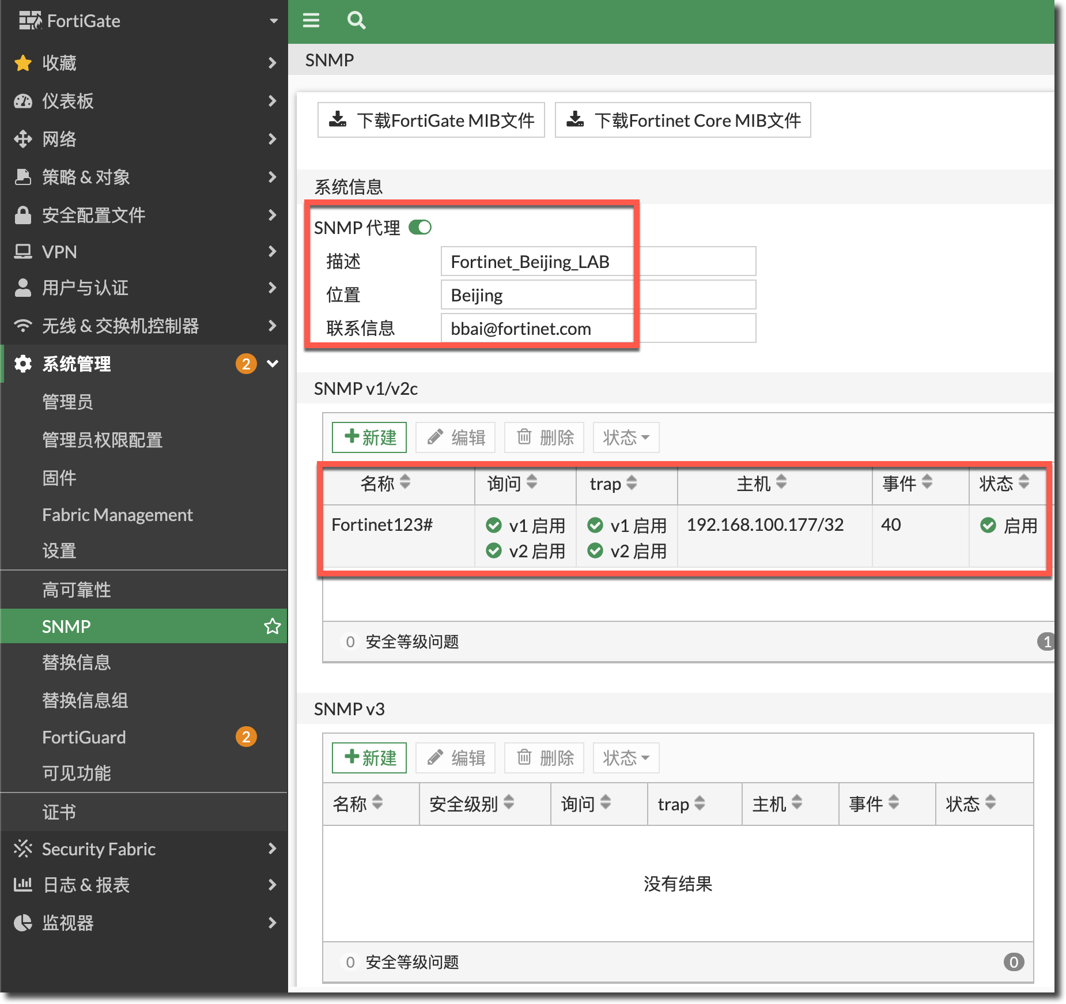This screenshot has height=1004, width=1066.
Task: Click the SNMP favorite star icon
Action: point(272,626)
